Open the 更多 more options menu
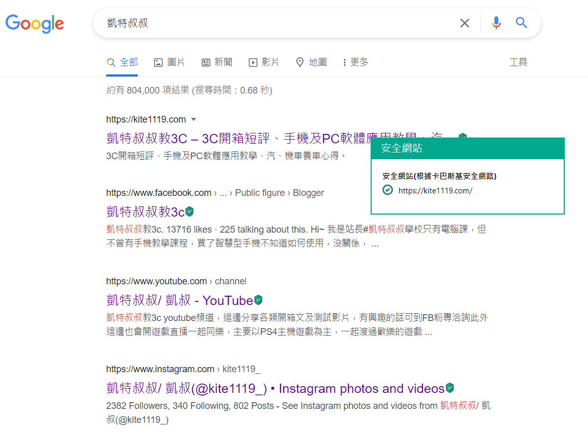Image resolution: width=588 pixels, height=442 pixels. click(356, 63)
